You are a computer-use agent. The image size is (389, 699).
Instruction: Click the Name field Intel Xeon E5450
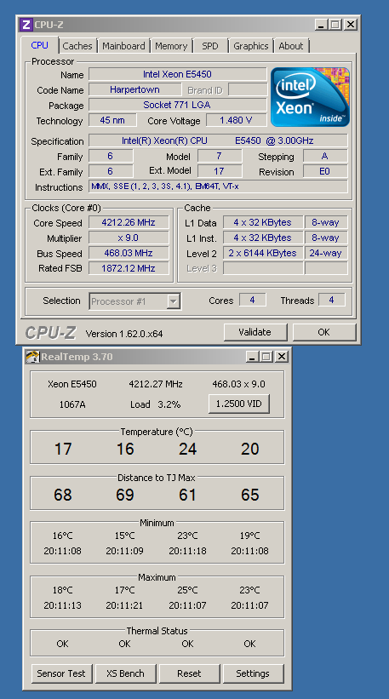click(177, 74)
